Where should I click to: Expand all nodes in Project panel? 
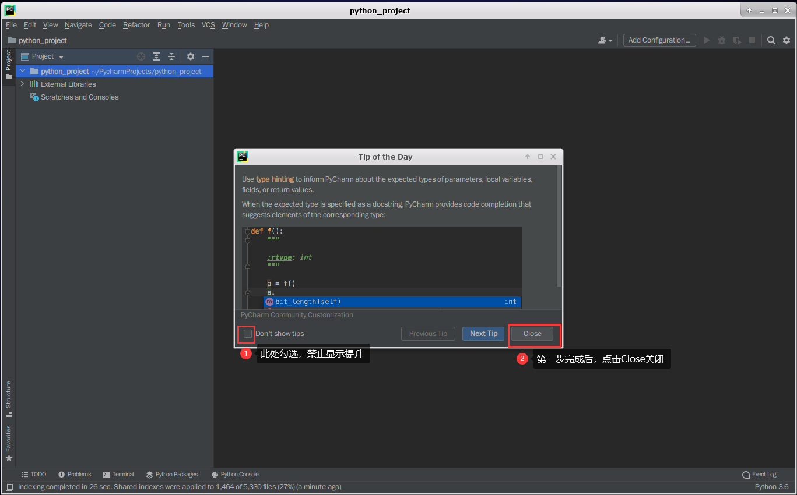click(156, 56)
